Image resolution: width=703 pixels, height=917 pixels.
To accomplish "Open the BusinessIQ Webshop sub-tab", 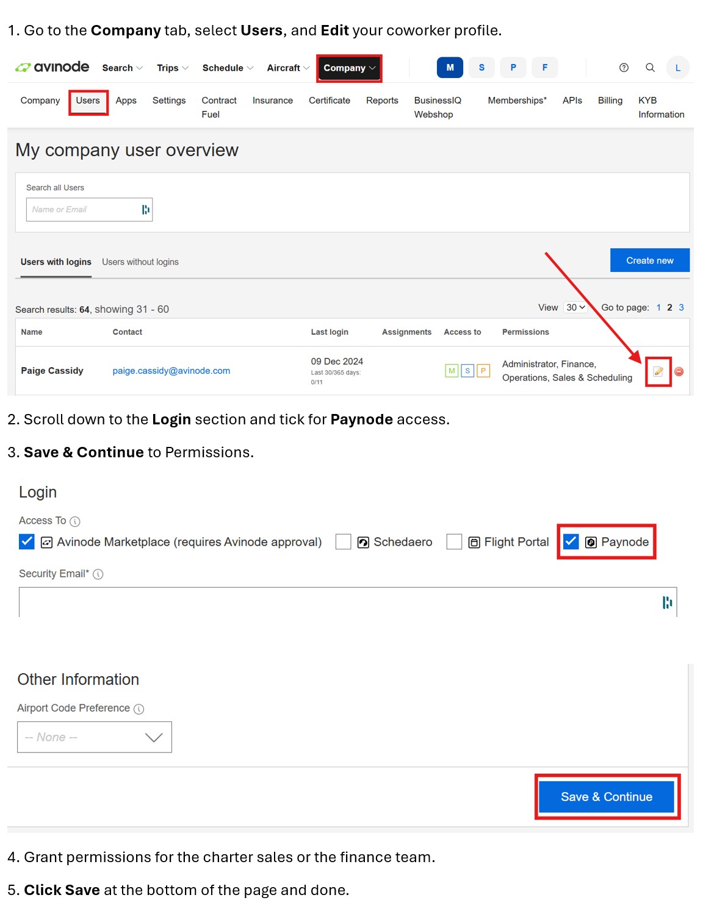I will pyautogui.click(x=438, y=107).
